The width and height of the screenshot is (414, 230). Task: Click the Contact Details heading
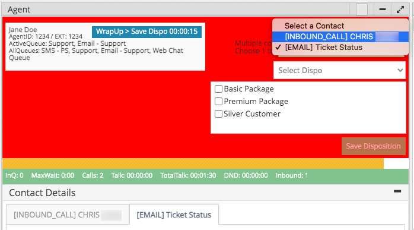click(42, 193)
